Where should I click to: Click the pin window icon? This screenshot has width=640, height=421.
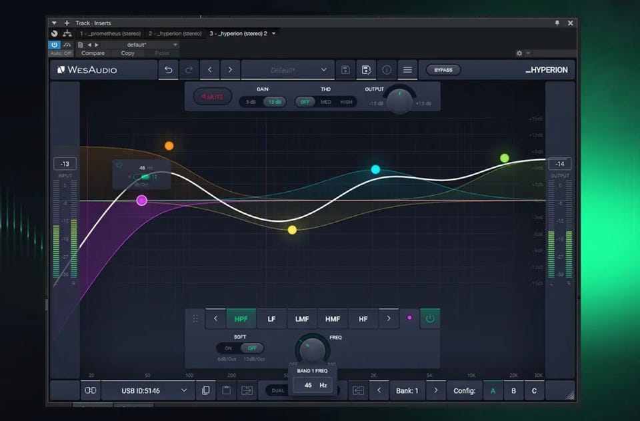point(557,23)
